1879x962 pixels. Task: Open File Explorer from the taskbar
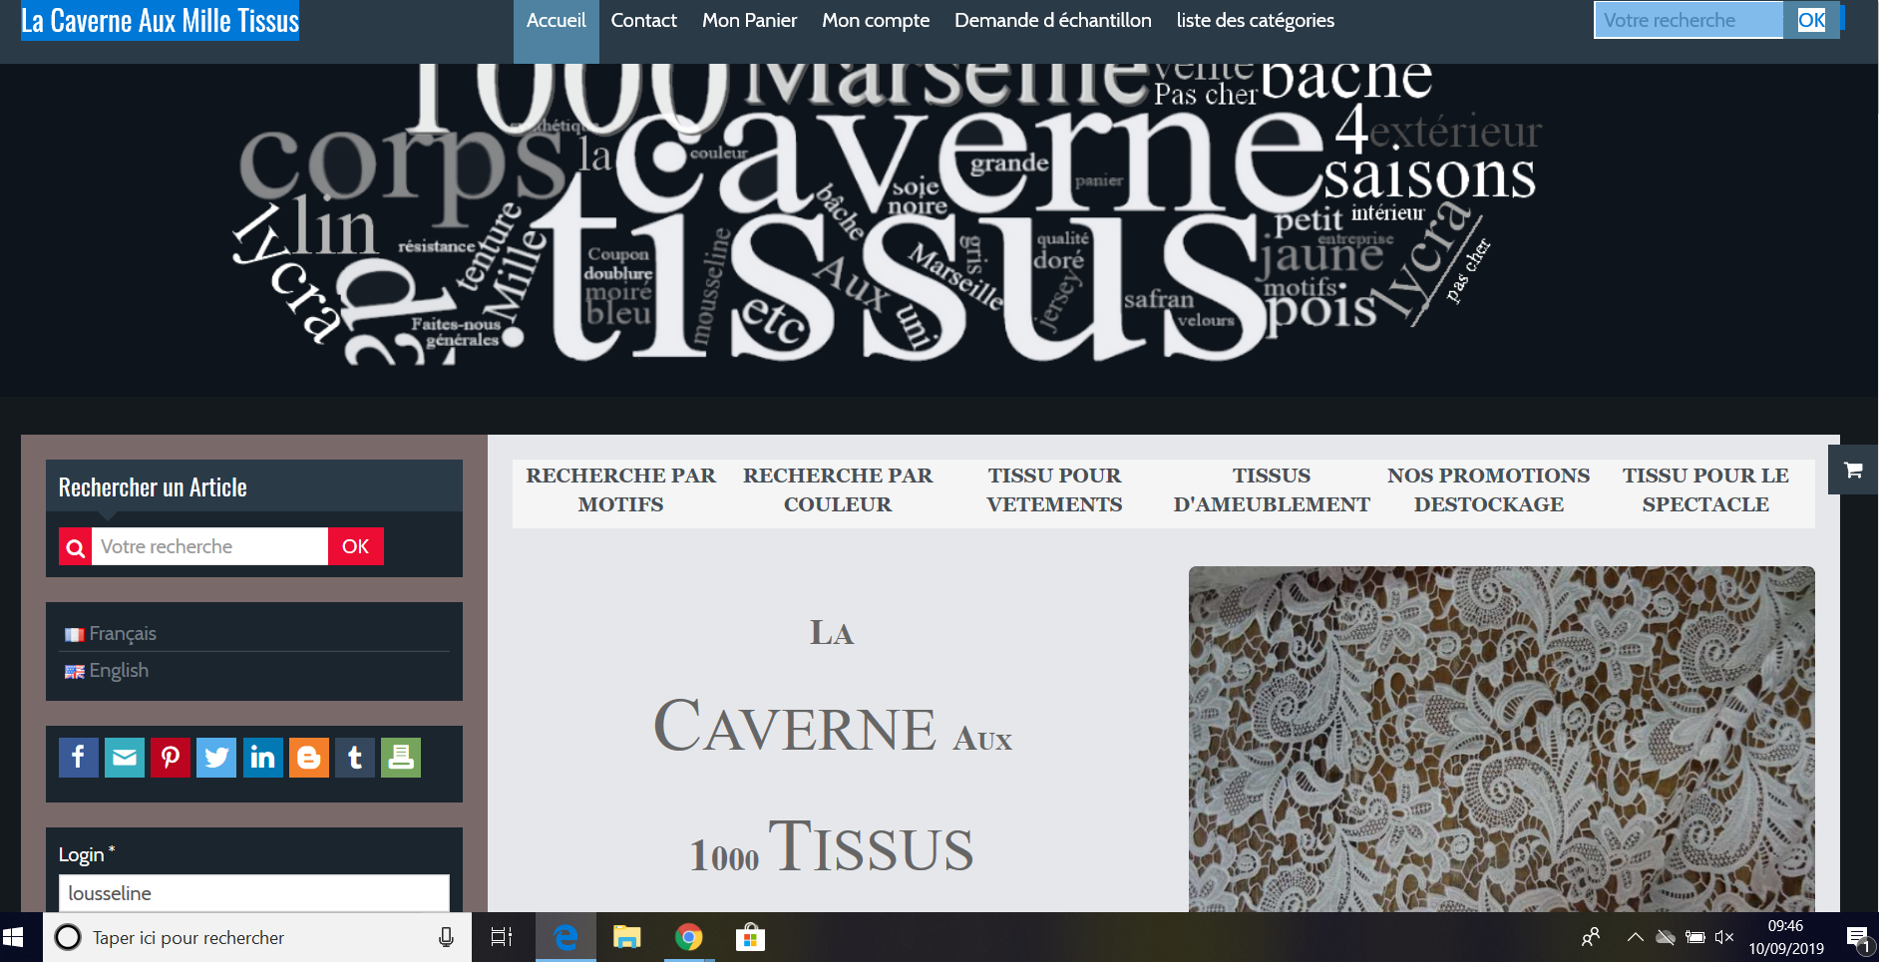click(x=626, y=937)
